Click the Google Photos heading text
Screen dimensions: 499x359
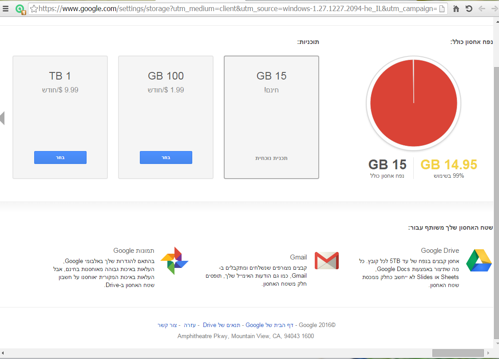tap(134, 251)
